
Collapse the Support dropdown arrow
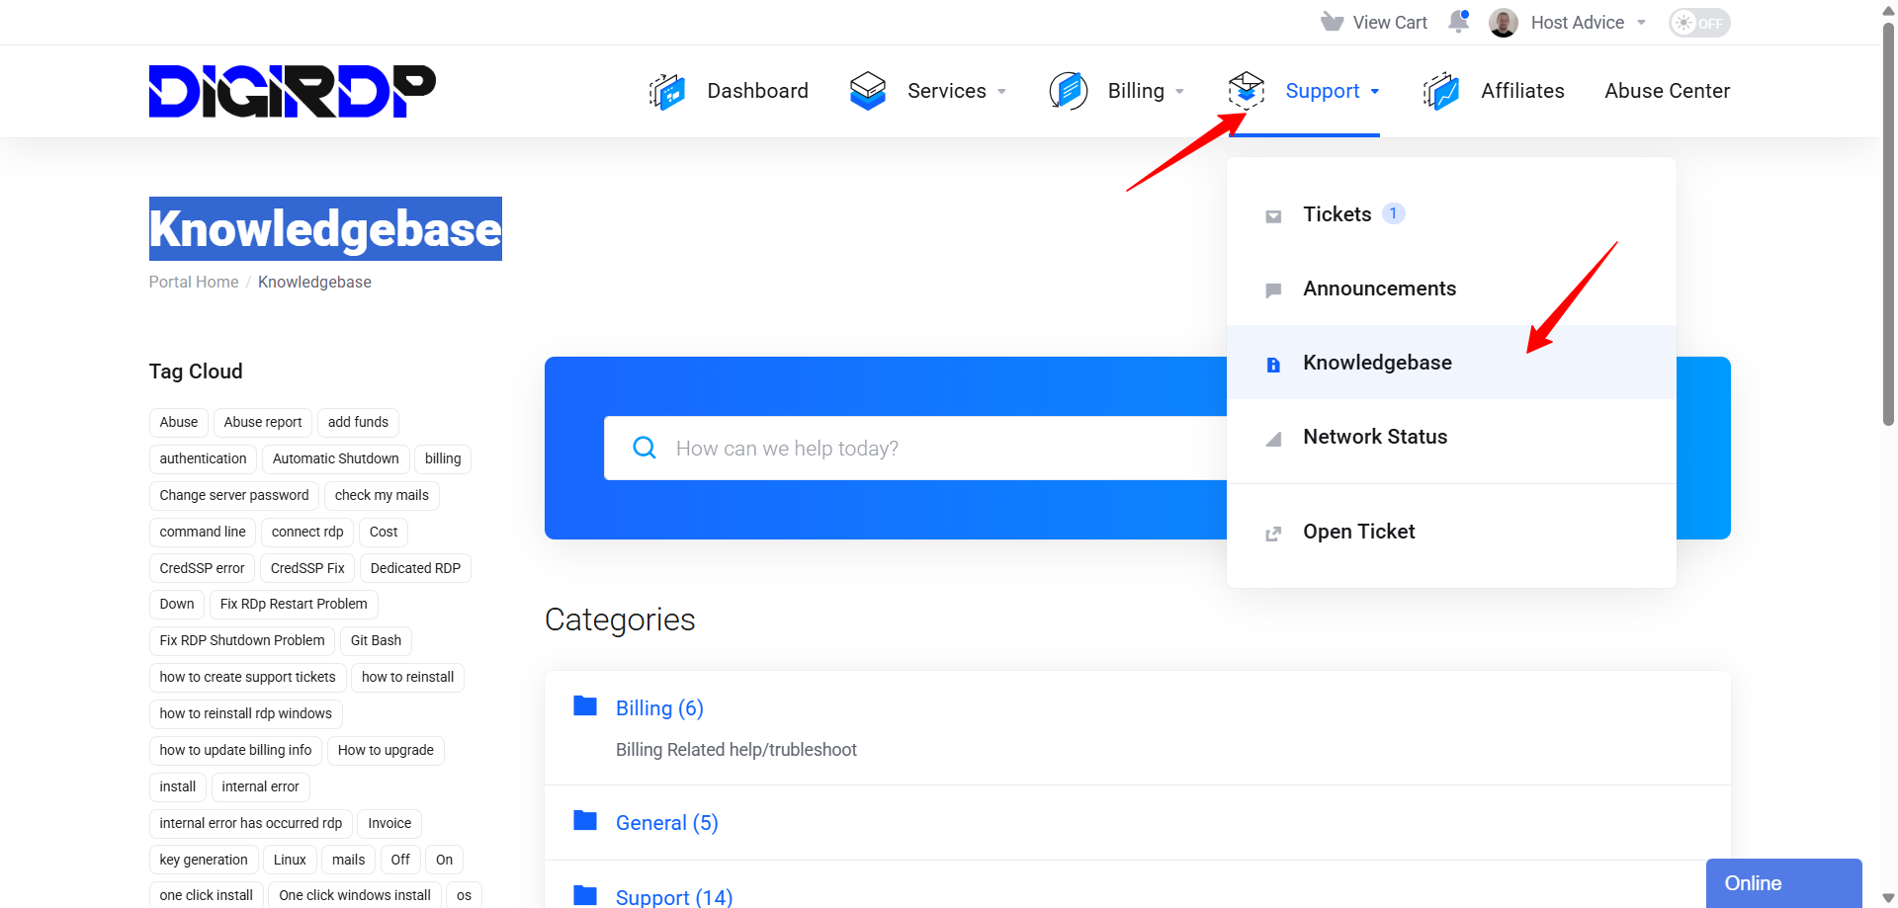pyautogui.click(x=1374, y=92)
